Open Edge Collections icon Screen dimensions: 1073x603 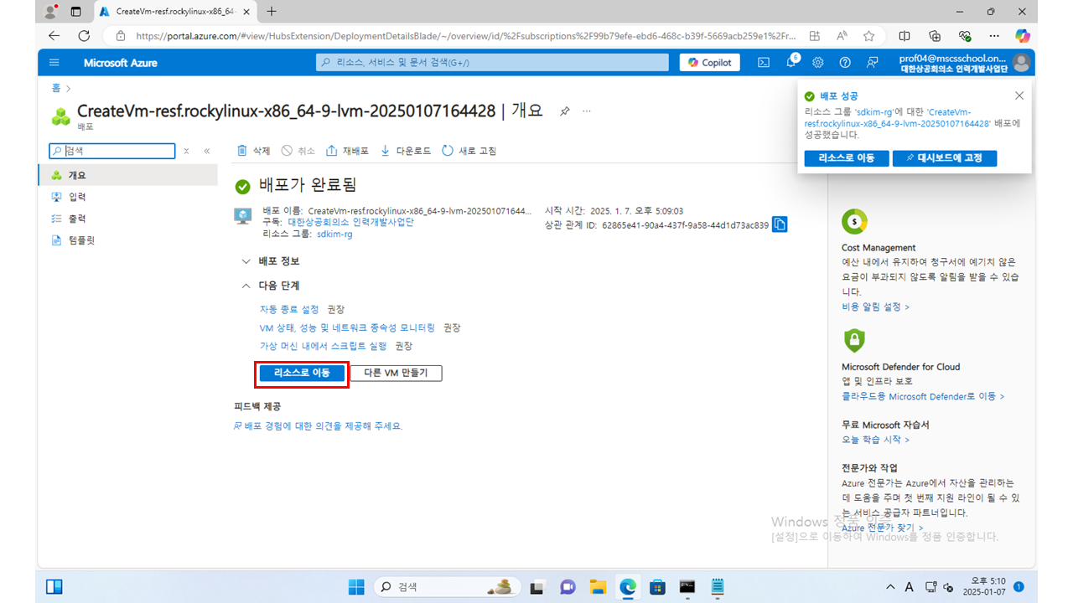pos(935,36)
